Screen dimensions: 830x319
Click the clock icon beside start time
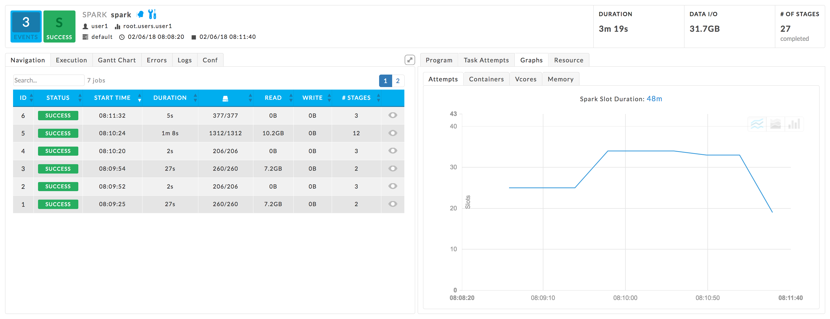[122, 37]
